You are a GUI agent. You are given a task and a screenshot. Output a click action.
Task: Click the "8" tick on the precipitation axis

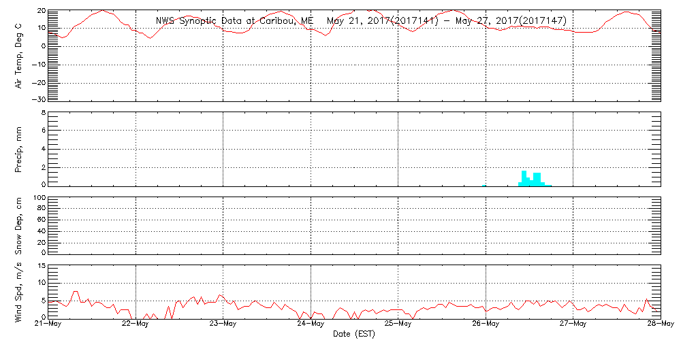pyautogui.click(x=42, y=113)
